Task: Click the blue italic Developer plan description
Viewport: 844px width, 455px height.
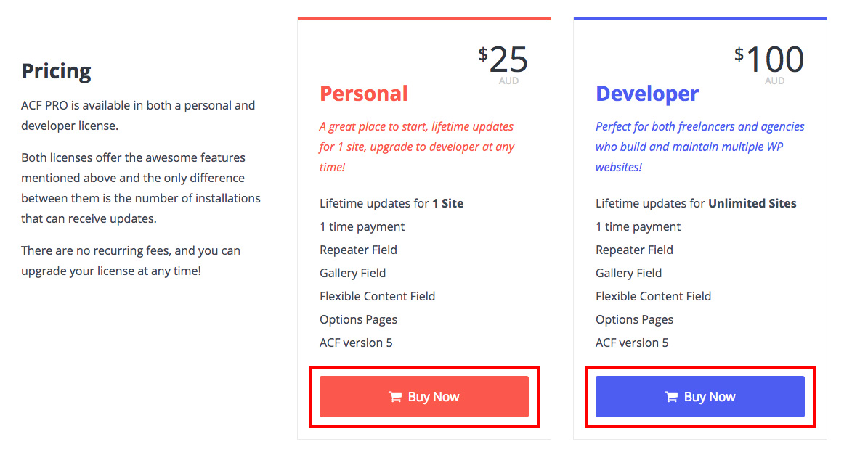Action: [699, 147]
